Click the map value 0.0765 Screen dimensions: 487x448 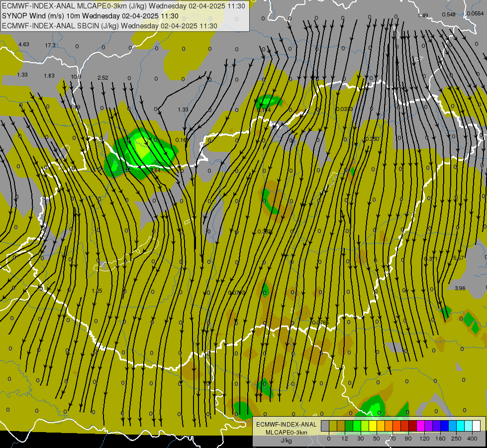pyautogui.click(x=320, y=323)
